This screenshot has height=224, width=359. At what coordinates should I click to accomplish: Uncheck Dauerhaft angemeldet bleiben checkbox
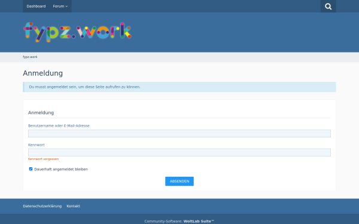tap(31, 169)
